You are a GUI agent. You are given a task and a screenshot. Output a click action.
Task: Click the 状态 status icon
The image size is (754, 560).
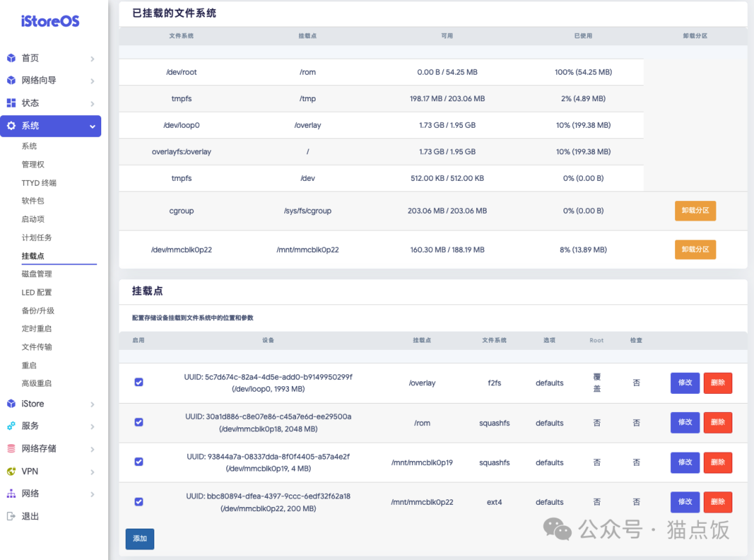click(x=13, y=103)
